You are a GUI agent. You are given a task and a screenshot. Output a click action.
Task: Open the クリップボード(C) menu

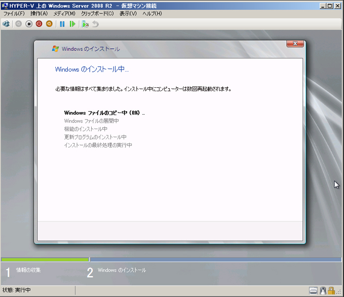coord(97,13)
